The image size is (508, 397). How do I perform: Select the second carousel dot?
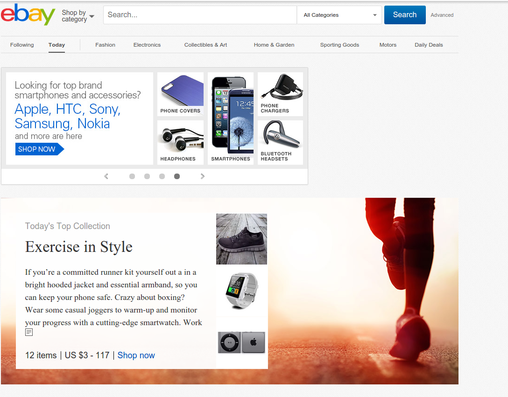coord(147,176)
